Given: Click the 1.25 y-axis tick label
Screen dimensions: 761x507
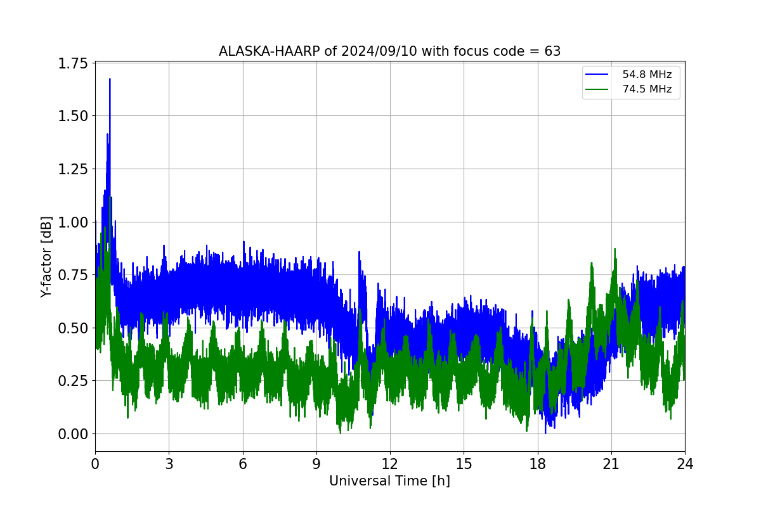Looking at the screenshot, I should click(74, 169).
